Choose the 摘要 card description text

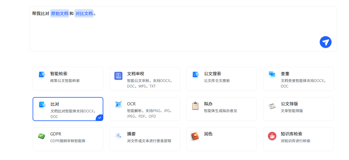point(149,141)
